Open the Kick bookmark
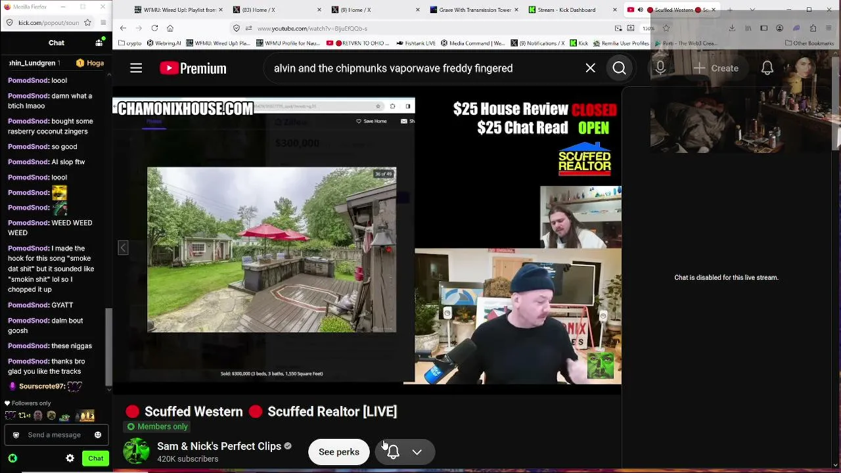Viewport: 841px width, 473px height. (579, 43)
